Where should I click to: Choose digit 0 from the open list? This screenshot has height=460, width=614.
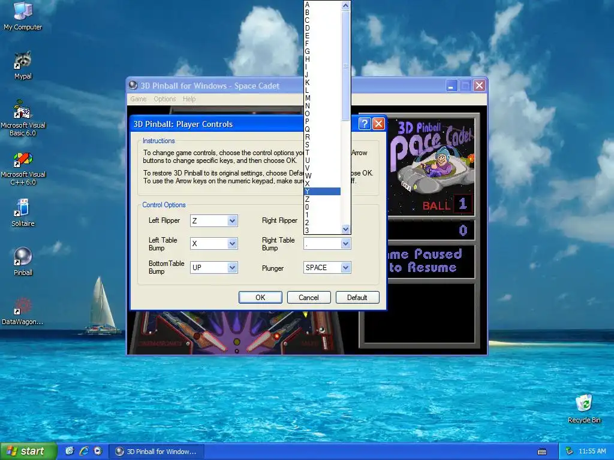322,207
